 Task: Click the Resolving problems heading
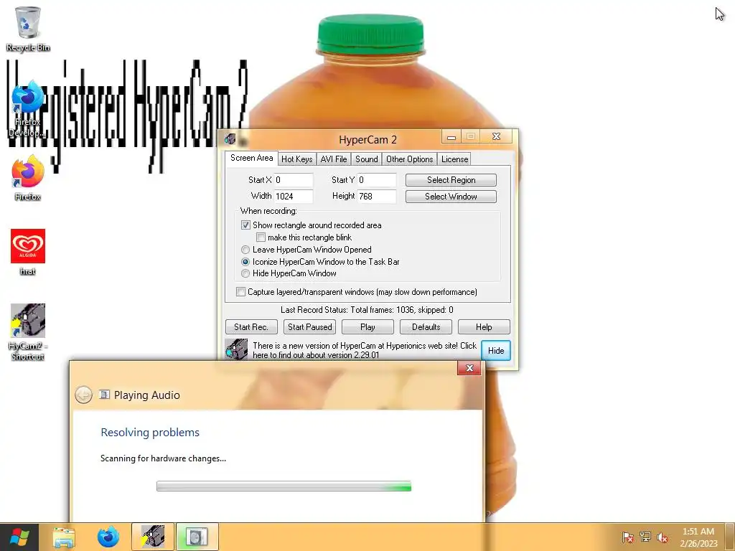pos(150,432)
